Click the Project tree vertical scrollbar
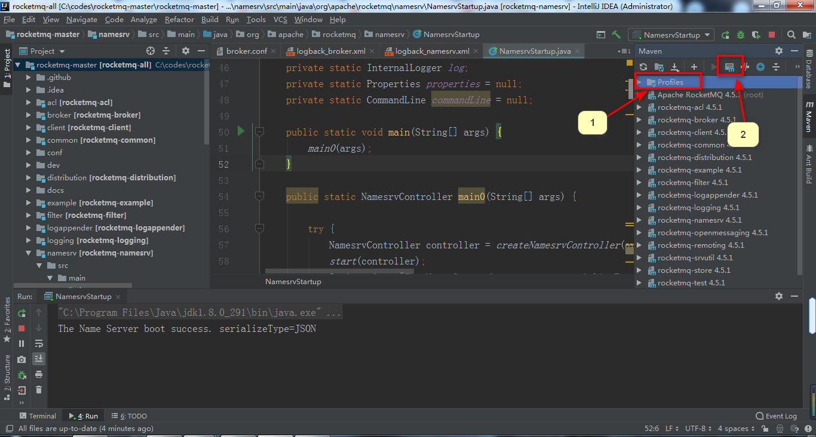This screenshot has height=437, width=816. (x=207, y=101)
